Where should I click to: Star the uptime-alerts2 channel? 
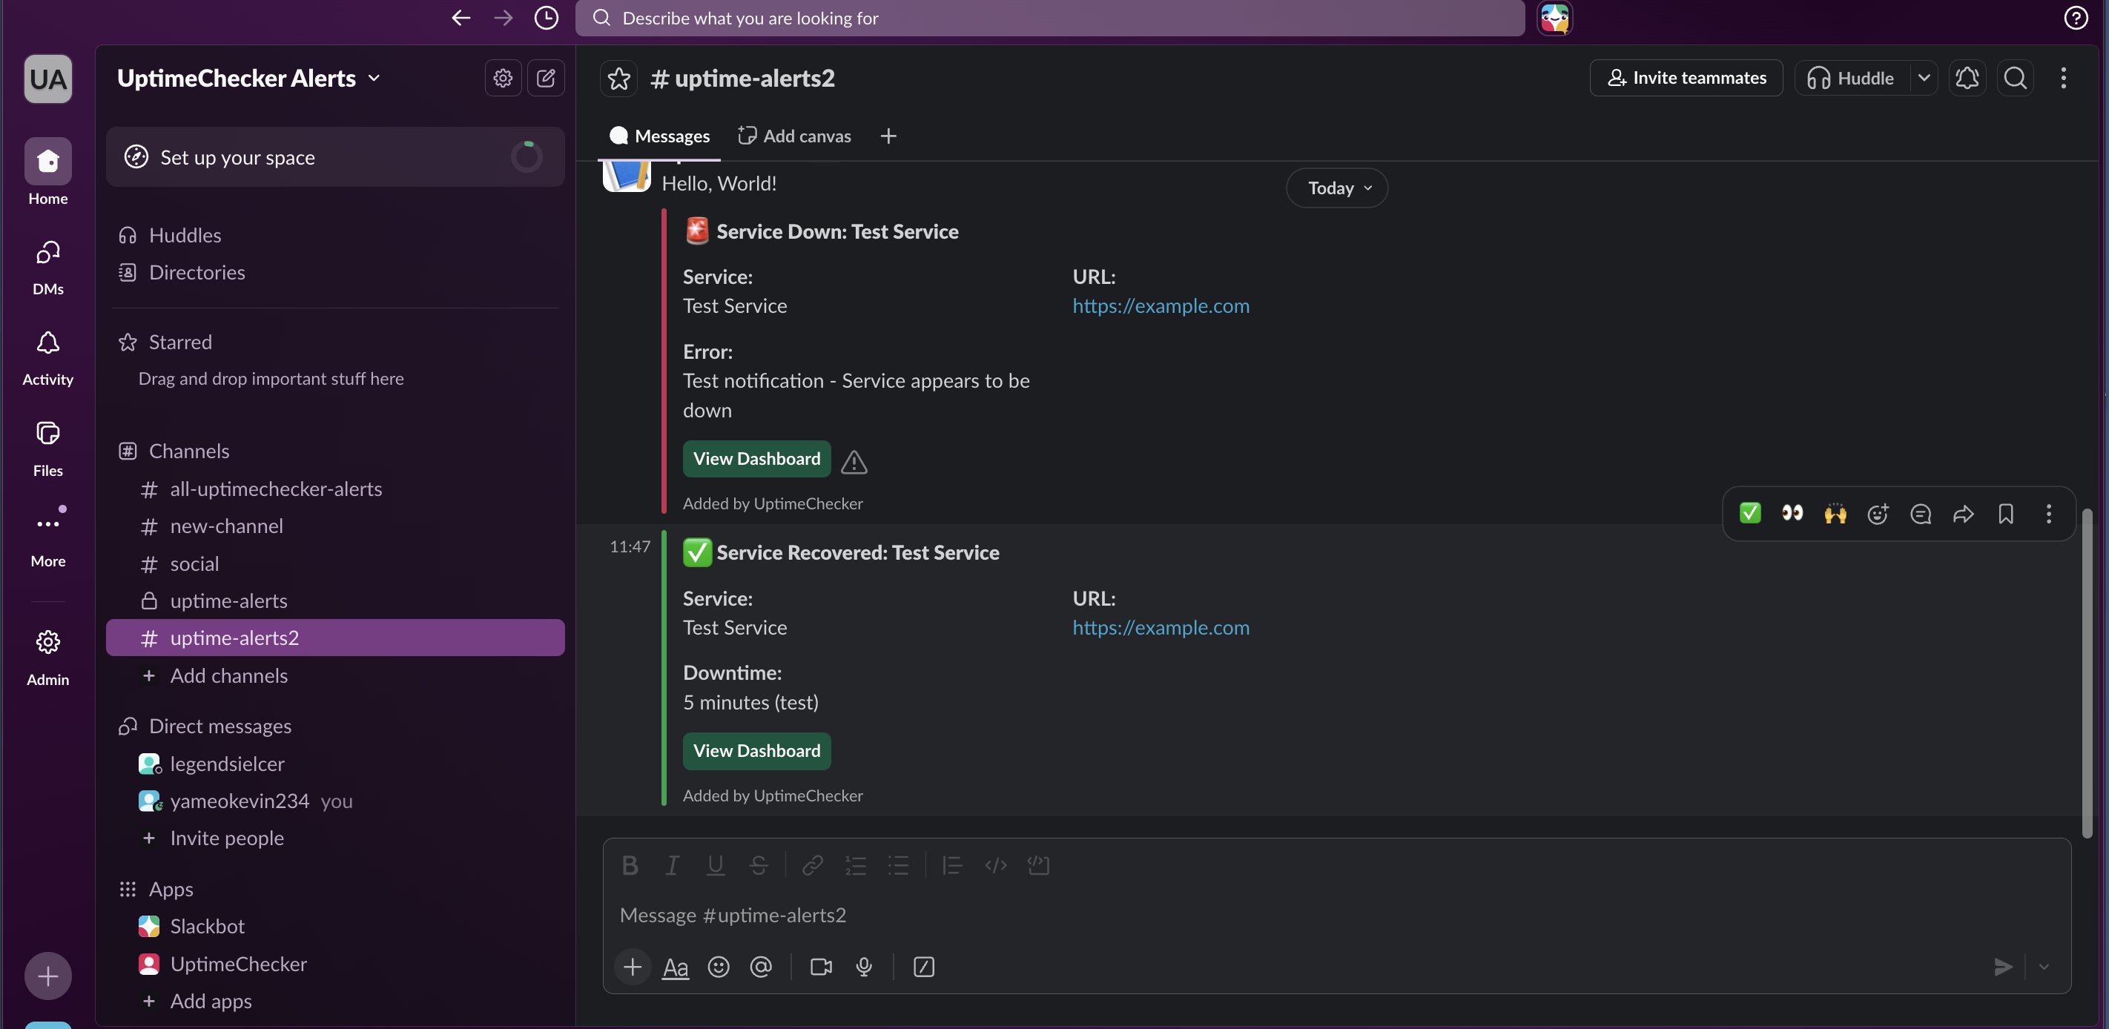click(x=619, y=79)
